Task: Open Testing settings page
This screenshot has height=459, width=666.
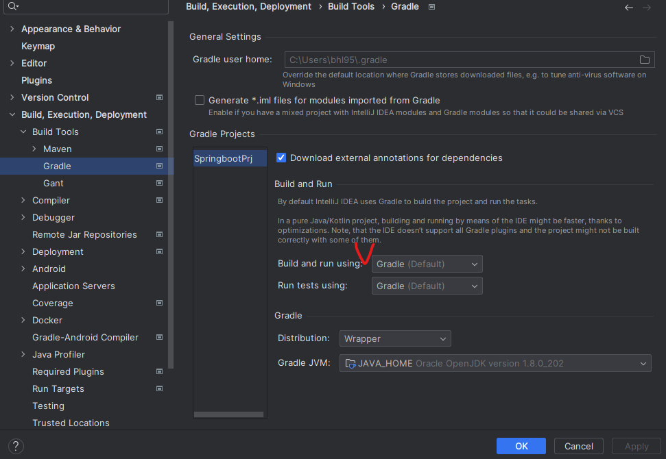Action: tap(49, 406)
